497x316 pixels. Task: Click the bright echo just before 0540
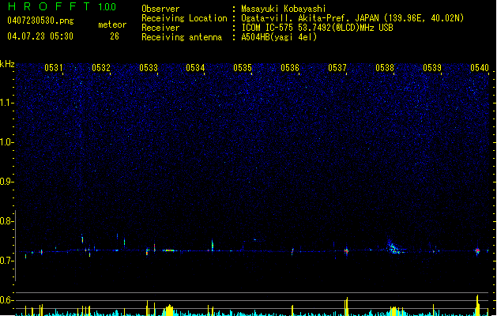478,251
